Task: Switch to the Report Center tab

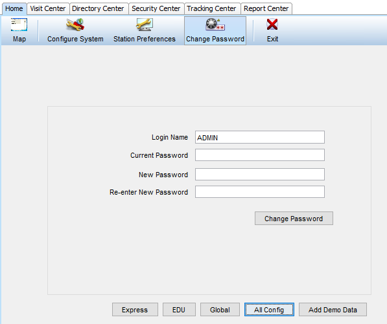Action: pyautogui.click(x=266, y=8)
